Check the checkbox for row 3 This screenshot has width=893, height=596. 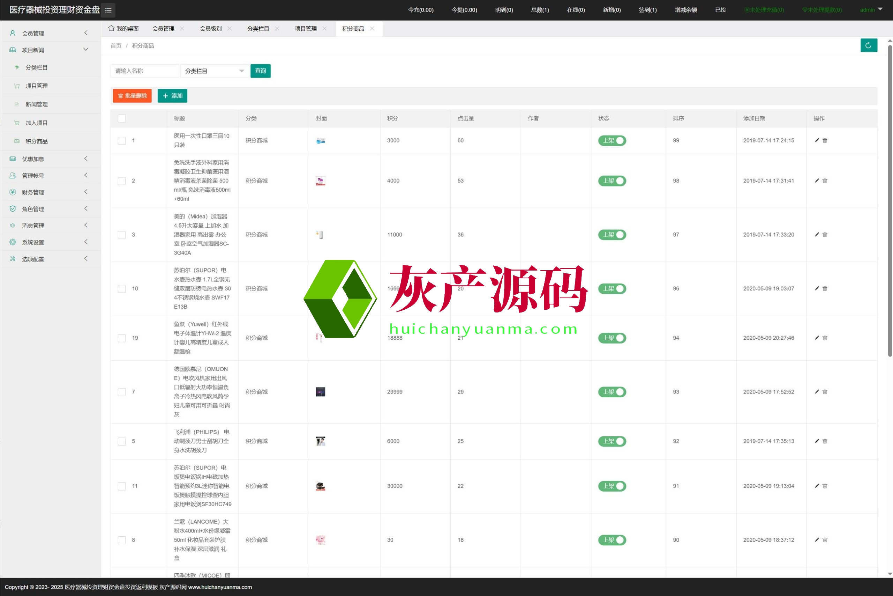[x=121, y=235]
